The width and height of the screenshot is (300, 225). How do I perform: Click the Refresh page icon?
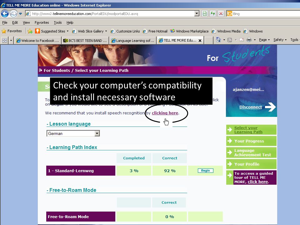[213, 13]
